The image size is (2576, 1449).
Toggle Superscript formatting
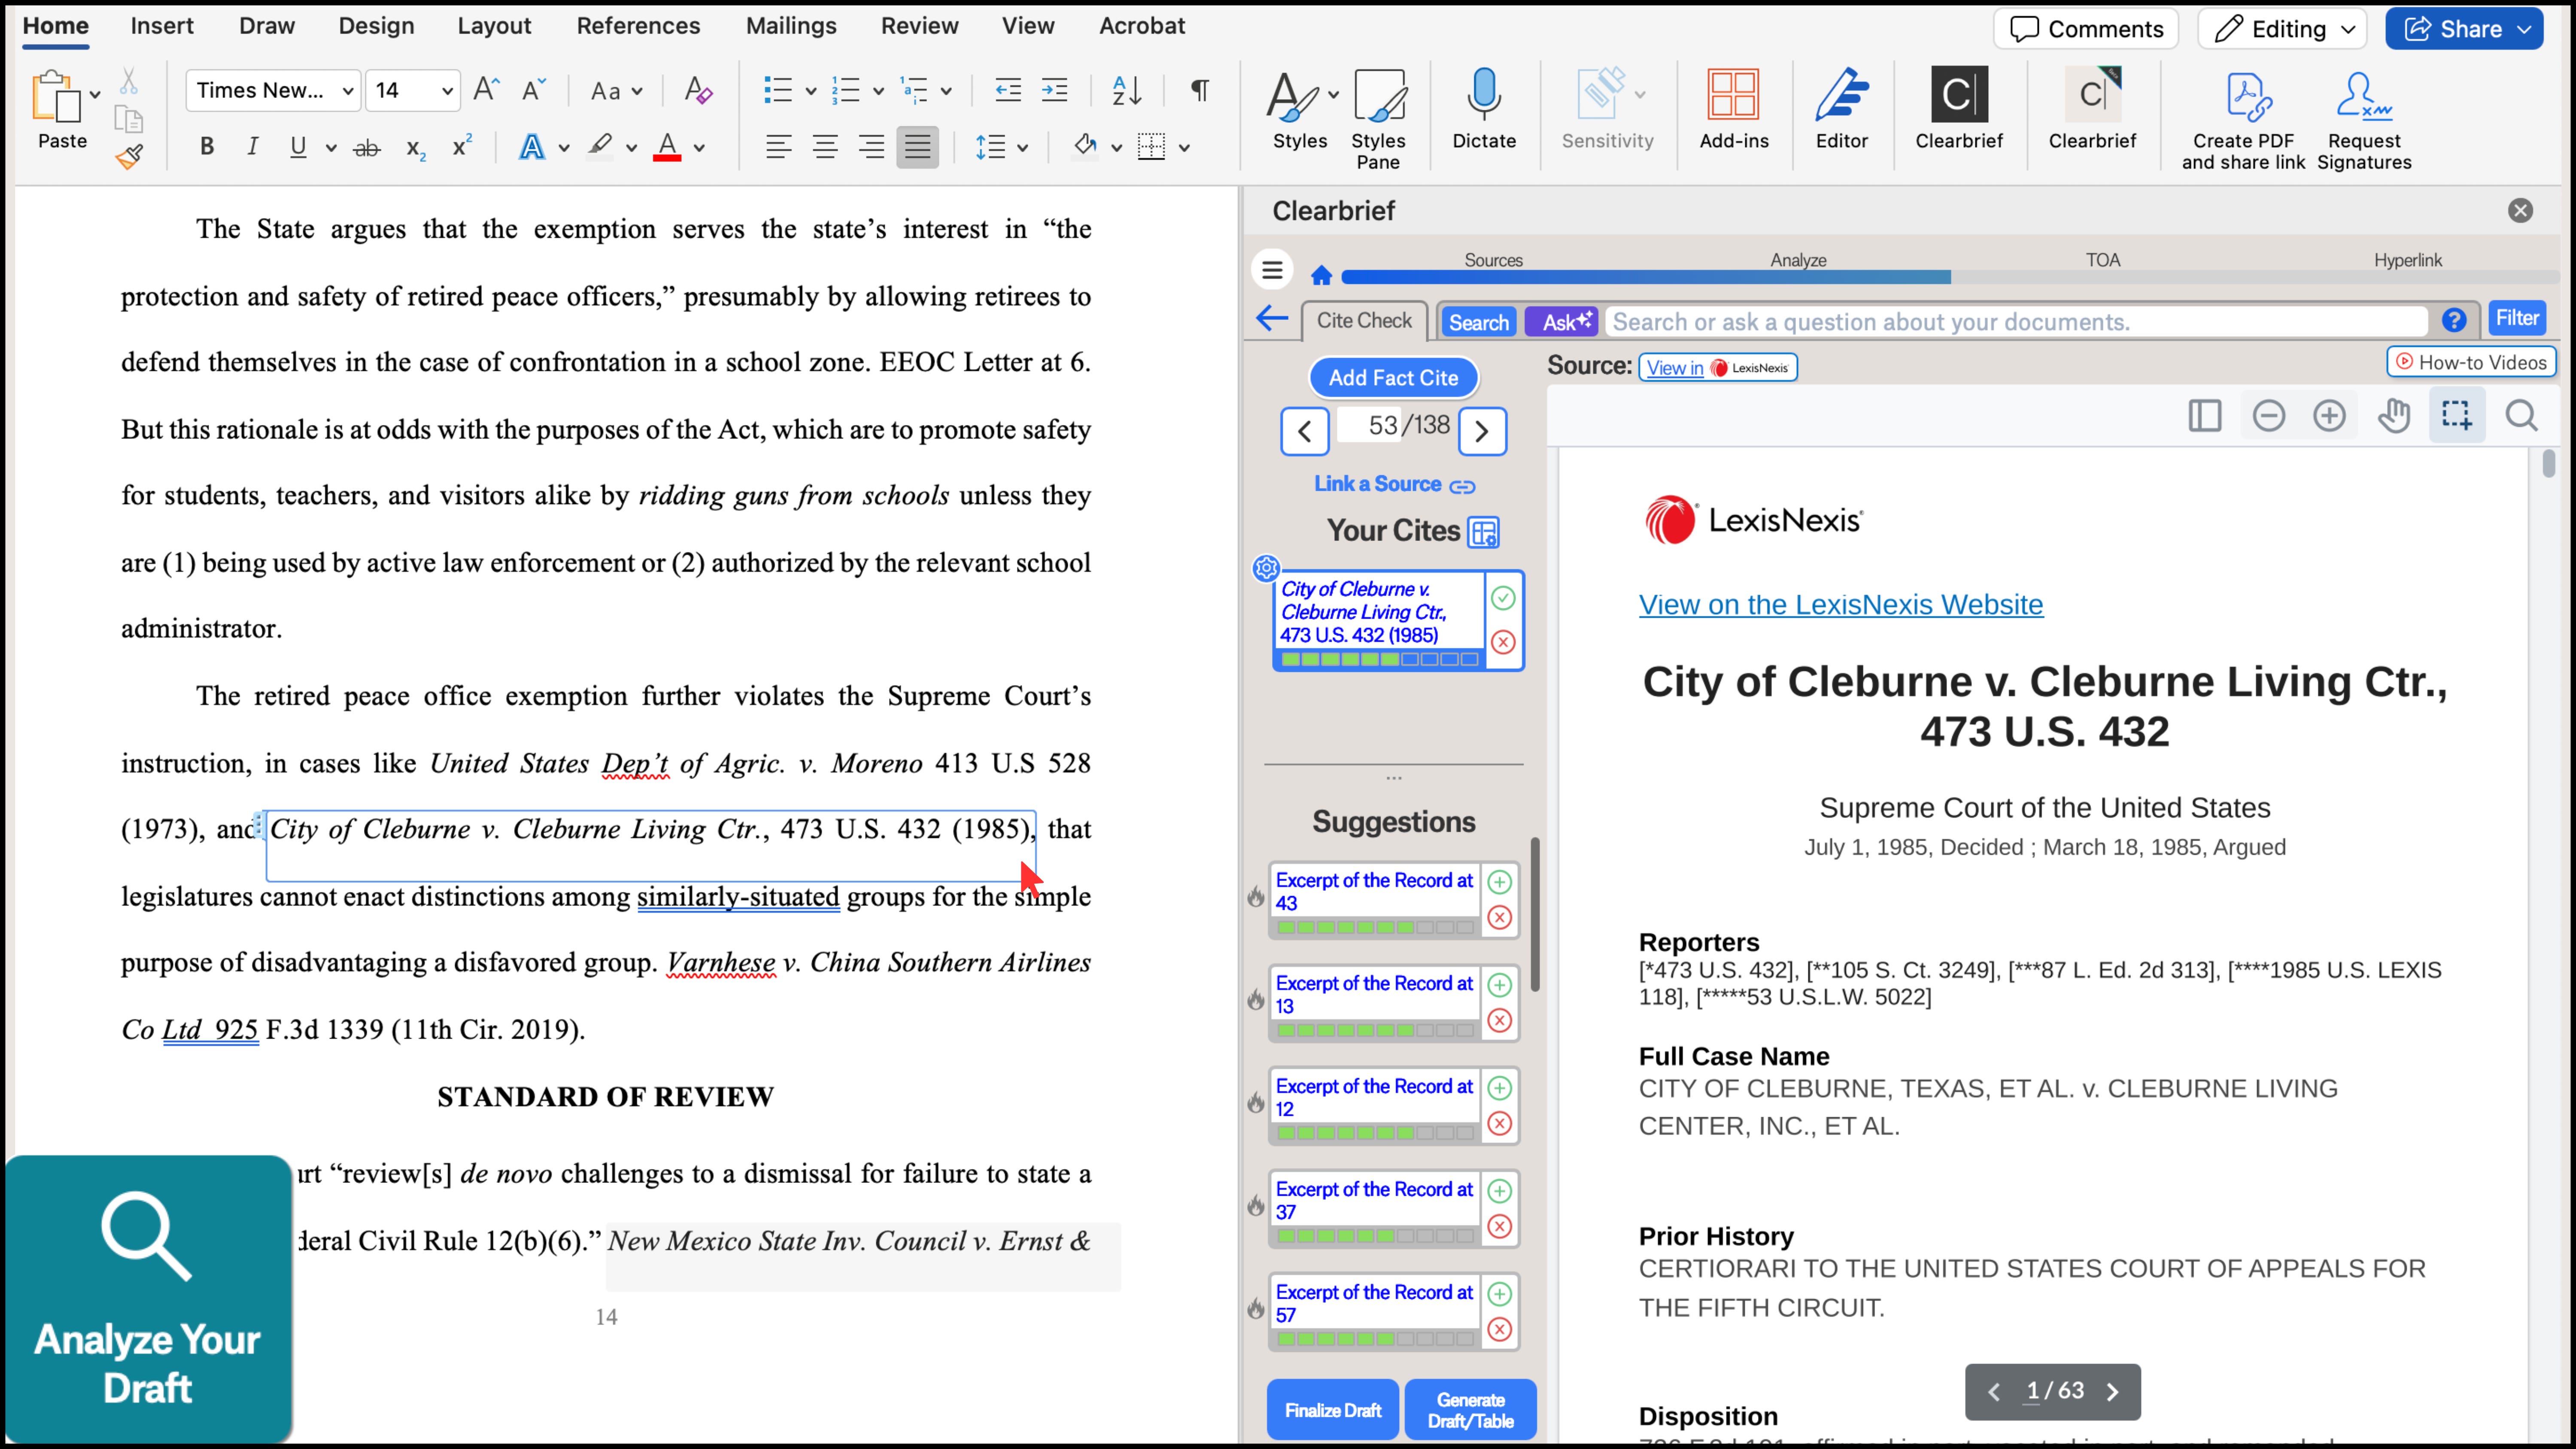461,146
